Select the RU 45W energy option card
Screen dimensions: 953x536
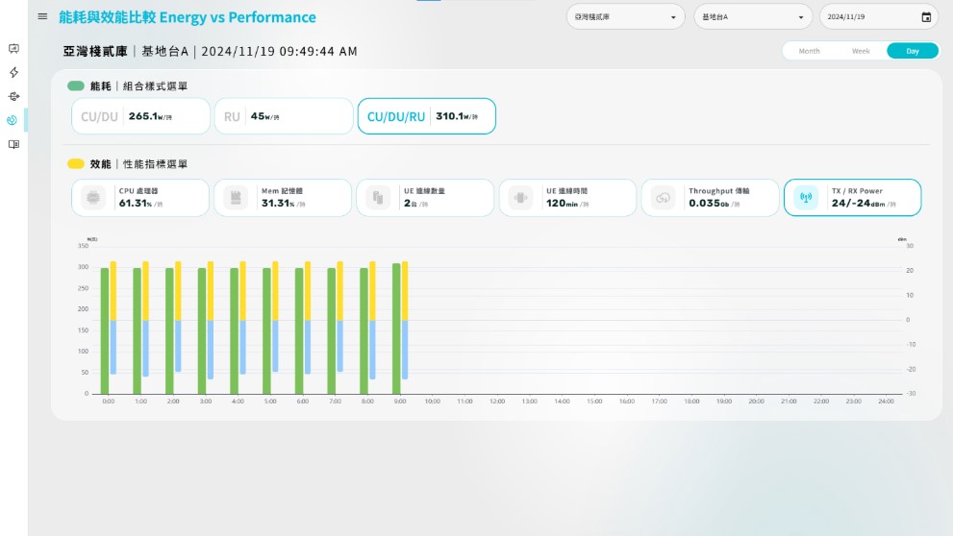pos(283,116)
